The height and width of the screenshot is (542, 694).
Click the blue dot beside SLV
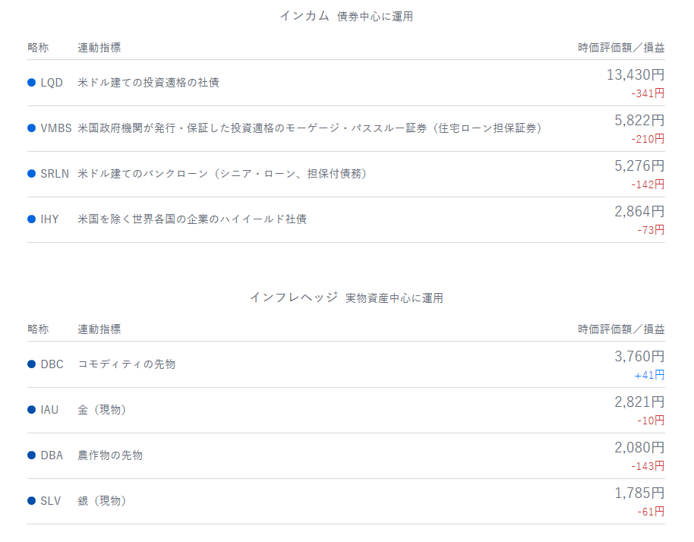point(32,500)
